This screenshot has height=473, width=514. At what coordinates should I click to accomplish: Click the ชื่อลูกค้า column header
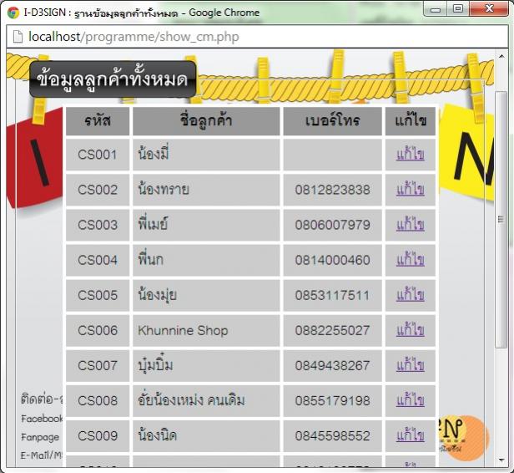click(206, 121)
